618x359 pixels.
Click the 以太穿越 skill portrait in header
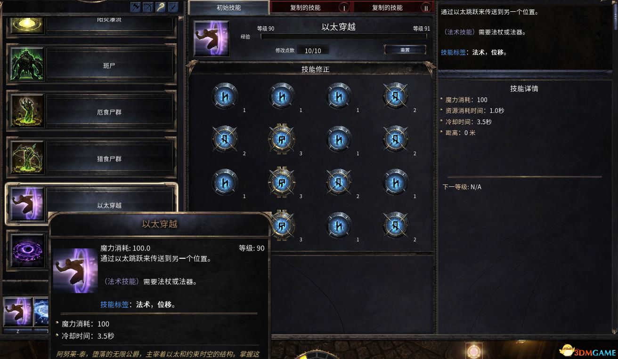(211, 38)
